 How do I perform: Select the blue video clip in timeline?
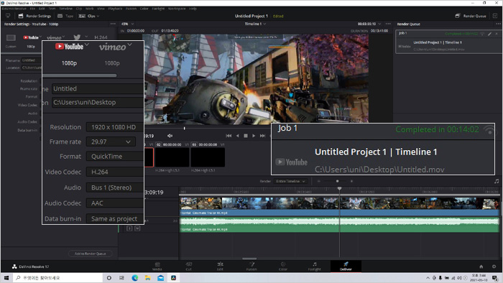339,206
